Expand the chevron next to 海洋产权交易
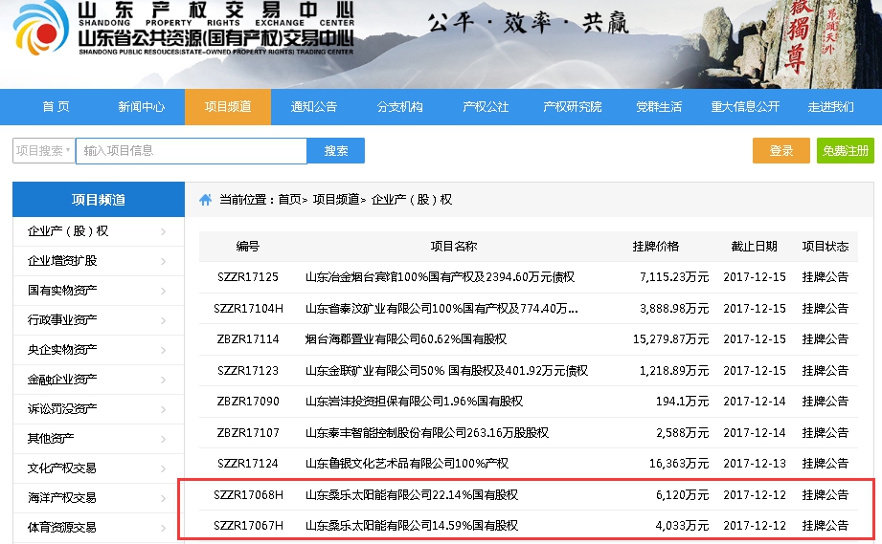The image size is (882, 544). (x=163, y=498)
